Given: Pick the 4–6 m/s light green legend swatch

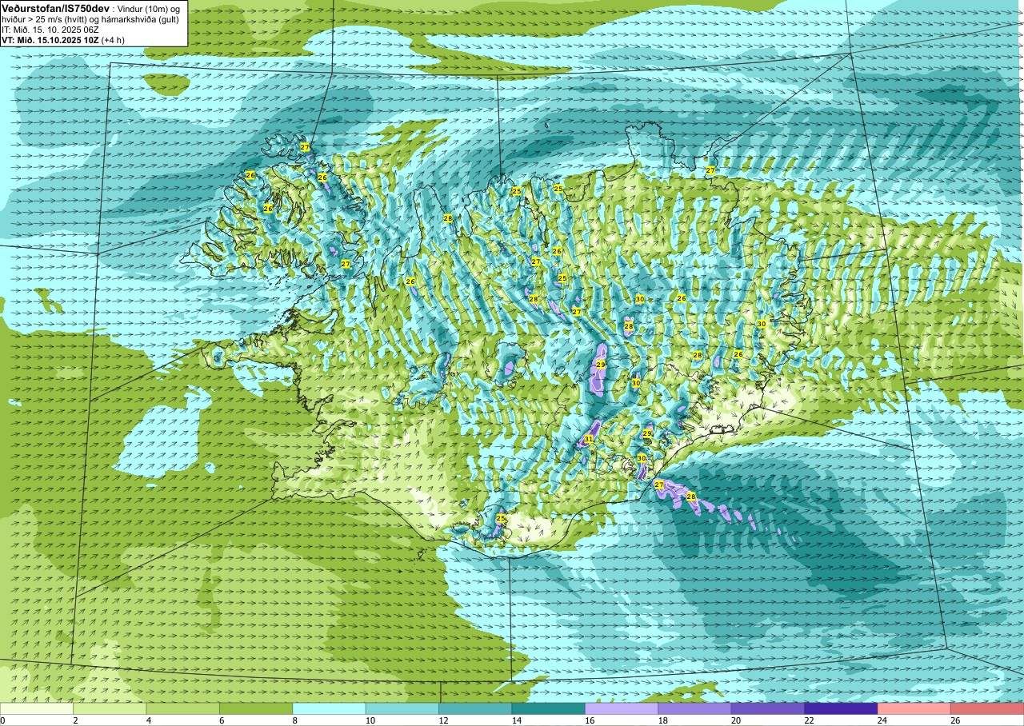Looking at the screenshot, I should [183, 708].
